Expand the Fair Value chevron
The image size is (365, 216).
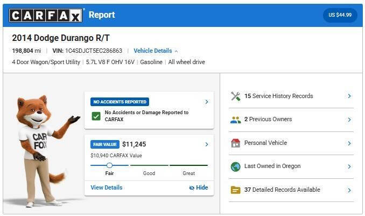point(207,144)
